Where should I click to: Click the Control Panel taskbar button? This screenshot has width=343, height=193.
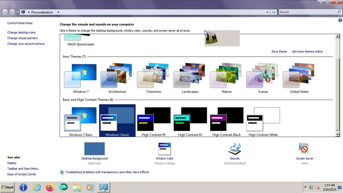[x=103, y=187]
